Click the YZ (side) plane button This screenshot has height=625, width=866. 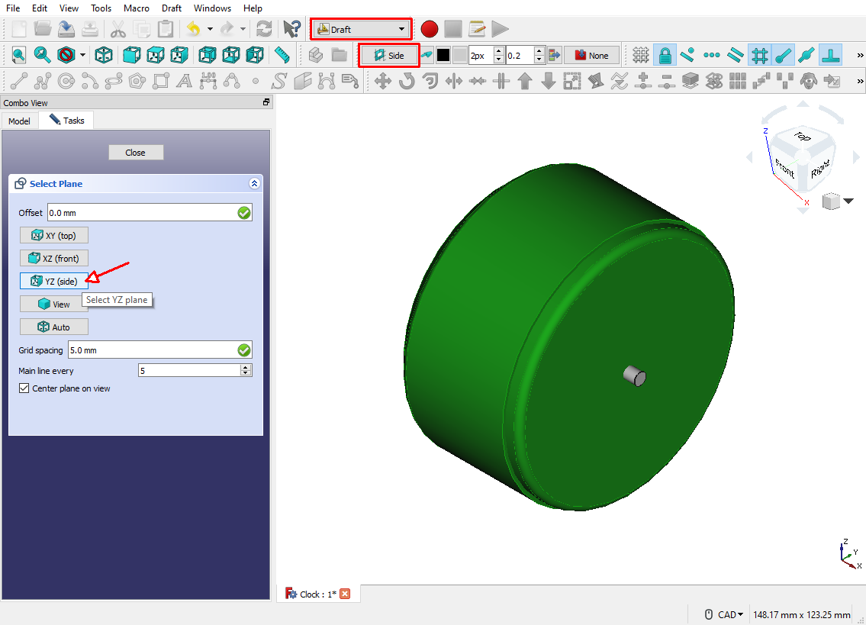[x=54, y=282]
